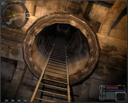Click the compass indicator beside the minimap
Screen dimensions: 128x103
[x=4, y=3]
